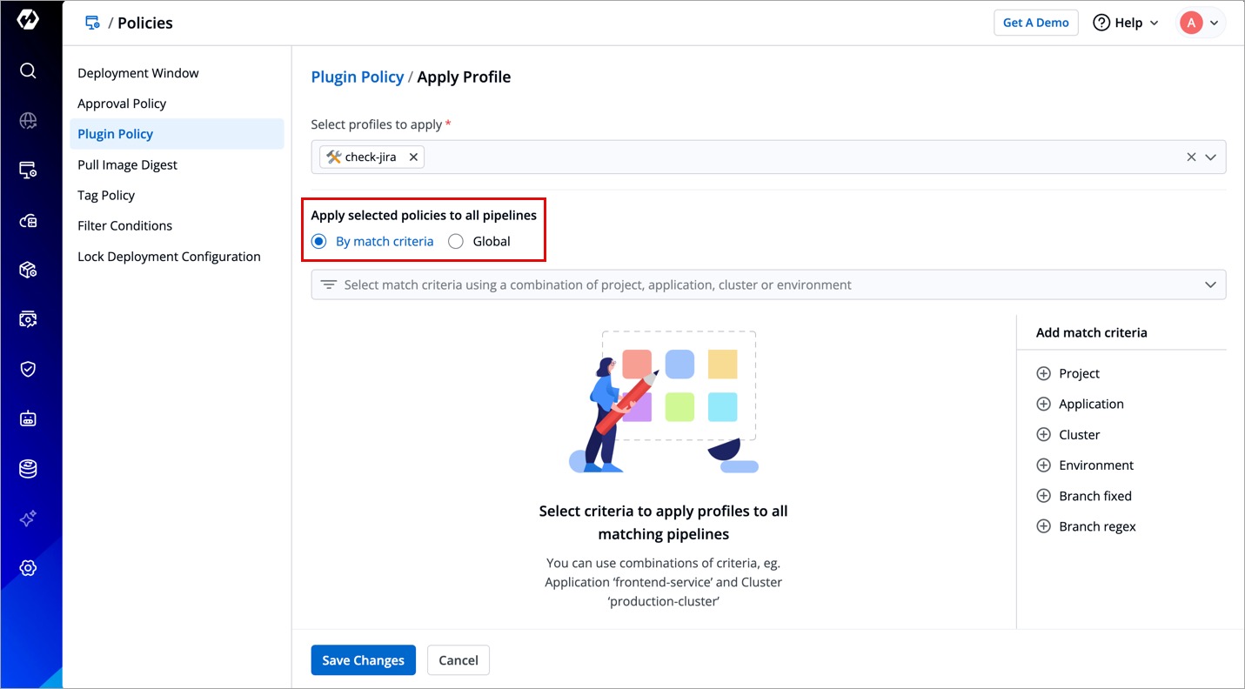The height and width of the screenshot is (689, 1245).
Task: Expand the Help menu
Action: tap(1126, 23)
